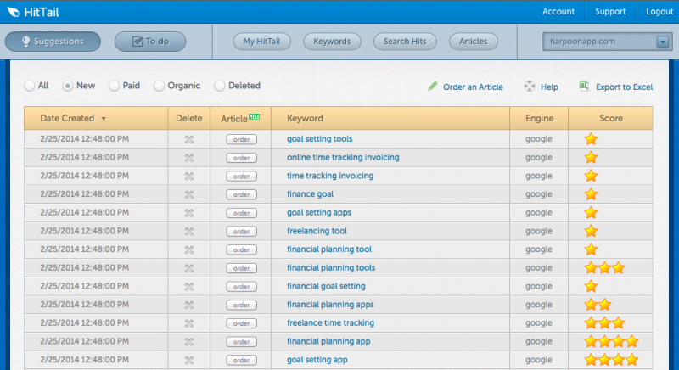Delete the 'financial planning app' row
679x370 pixels.
pos(188,342)
